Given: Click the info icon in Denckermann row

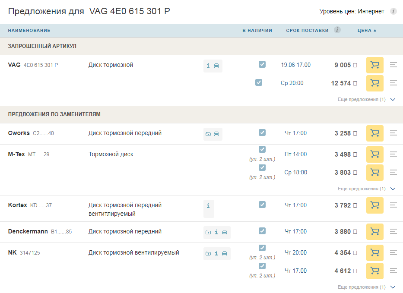Looking at the screenshot, I should [216, 232].
